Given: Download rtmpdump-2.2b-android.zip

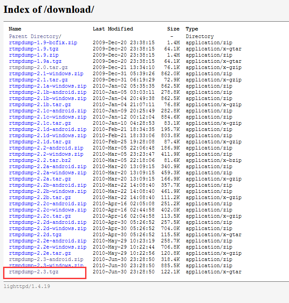Looking at the screenshot, I should click(x=48, y=185).
